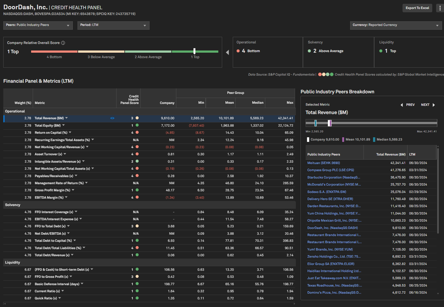The image size is (444, 307).
Task: Click the vertical scrollbar in peers list
Action: (438, 191)
